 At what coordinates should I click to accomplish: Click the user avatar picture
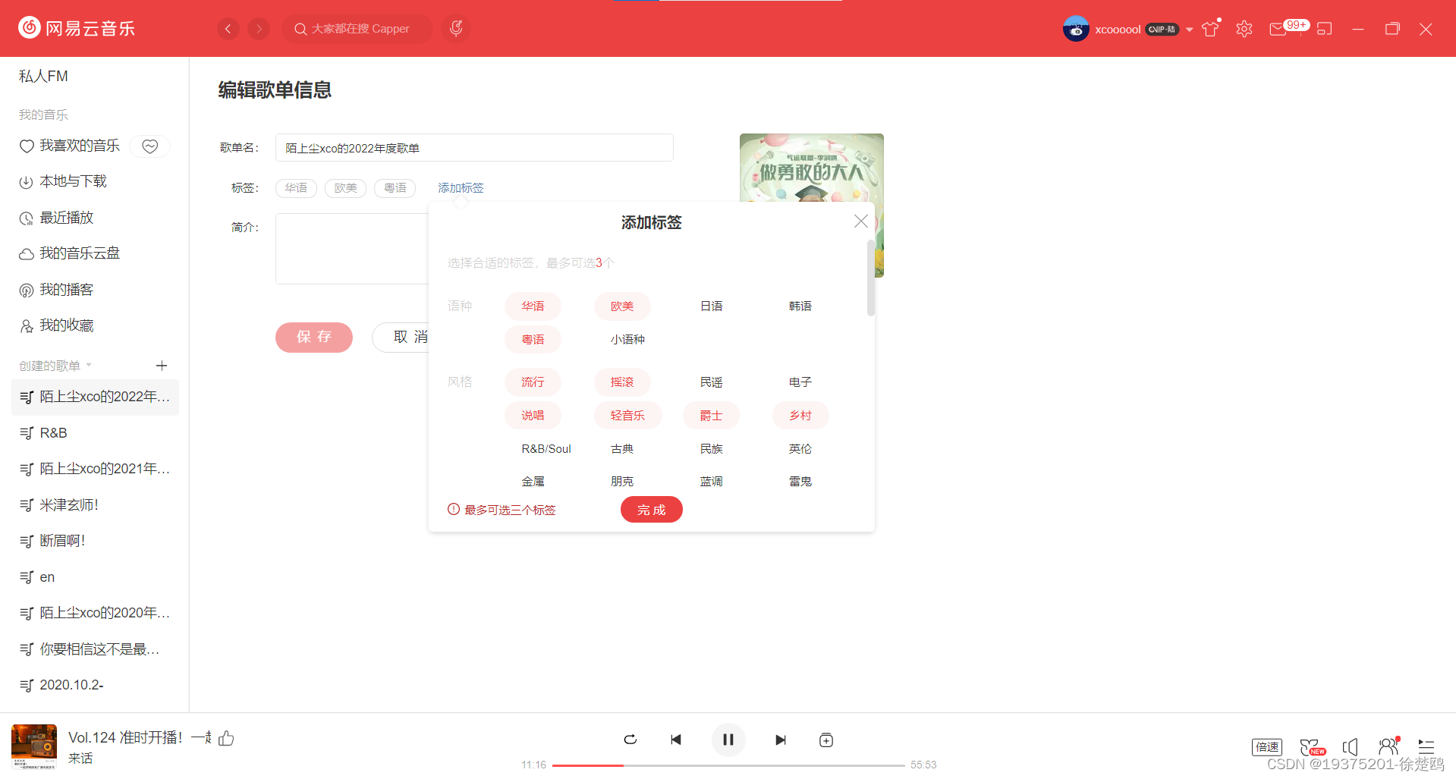(1076, 29)
